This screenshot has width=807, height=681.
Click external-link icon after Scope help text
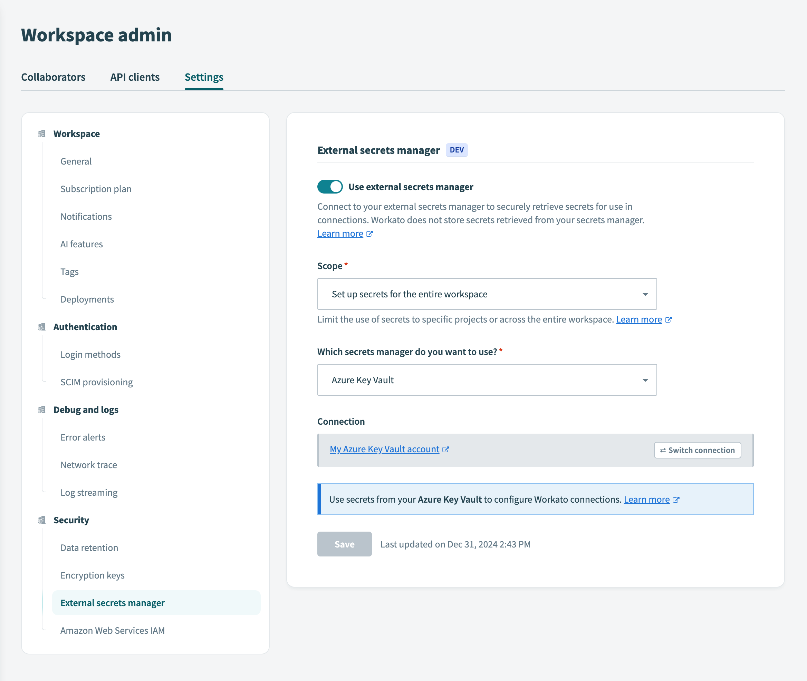tap(668, 320)
